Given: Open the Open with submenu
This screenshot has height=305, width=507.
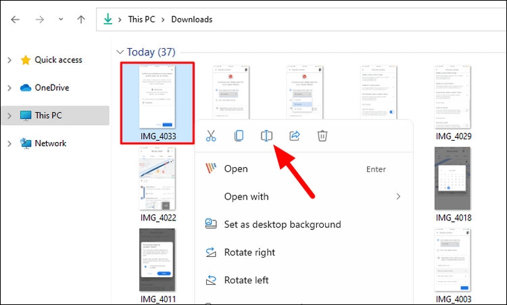Looking at the screenshot, I should pyautogui.click(x=304, y=197).
